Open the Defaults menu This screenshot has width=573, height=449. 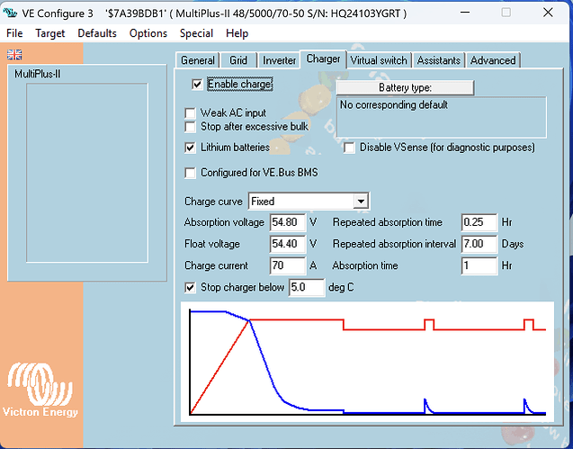(97, 33)
